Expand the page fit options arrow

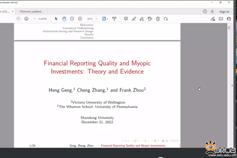point(107,19)
